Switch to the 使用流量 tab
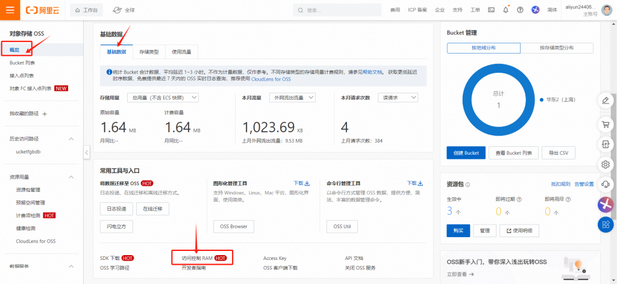The height and width of the screenshot is (284, 617). click(x=181, y=52)
